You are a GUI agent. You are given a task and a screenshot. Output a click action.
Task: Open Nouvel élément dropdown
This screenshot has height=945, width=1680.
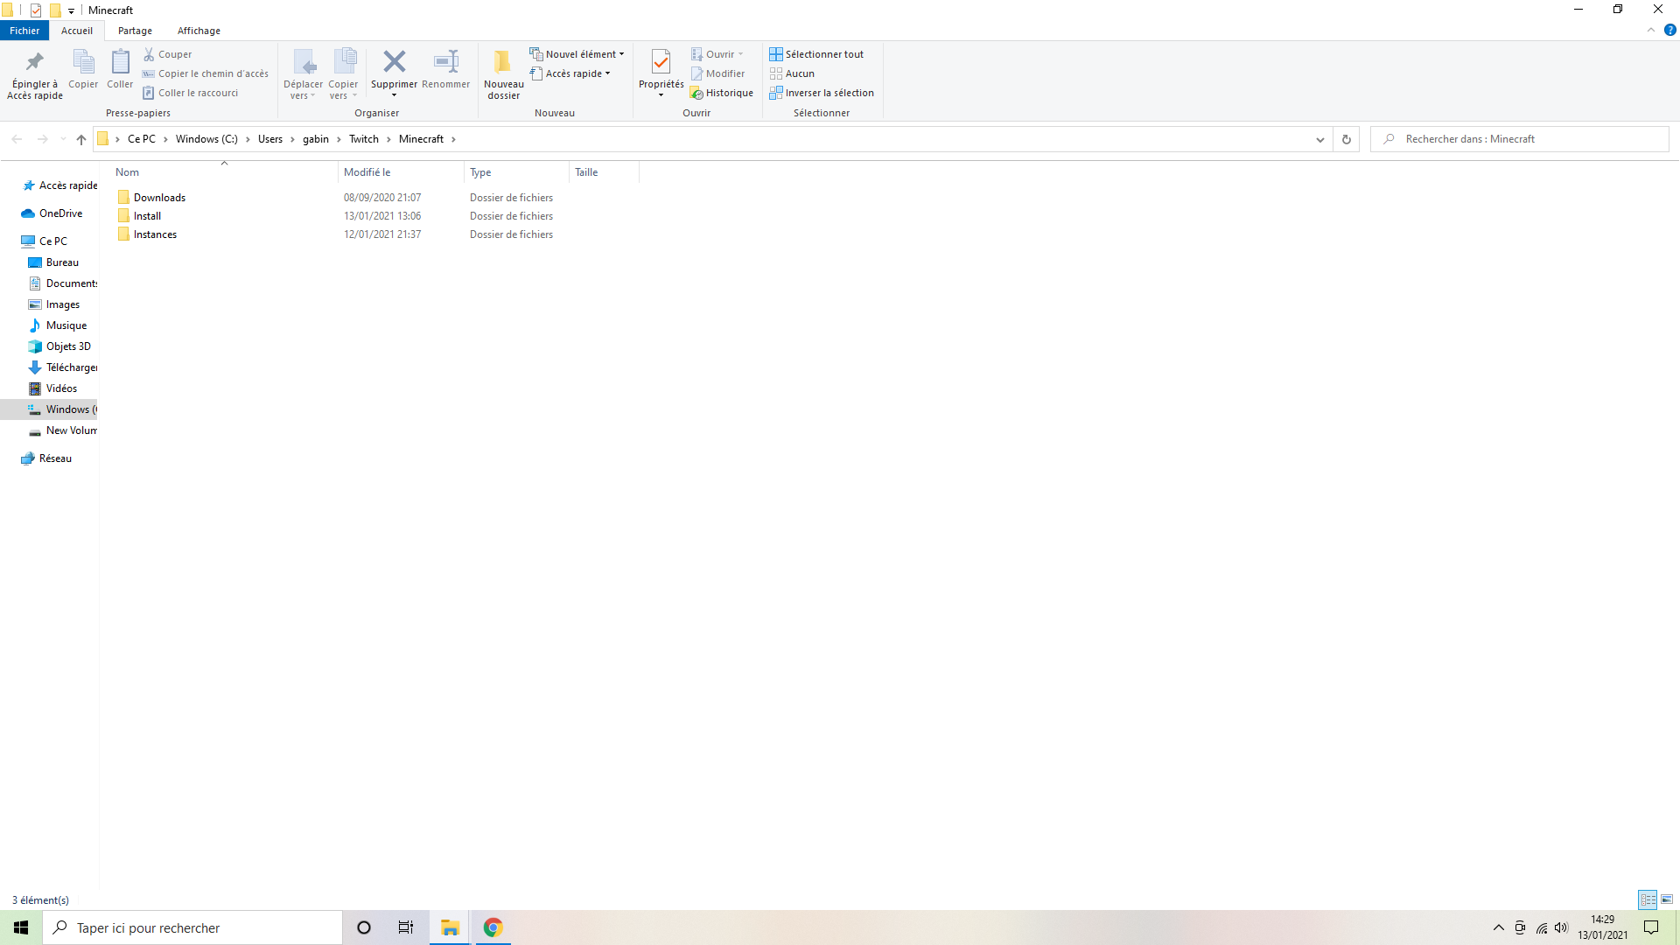[577, 54]
